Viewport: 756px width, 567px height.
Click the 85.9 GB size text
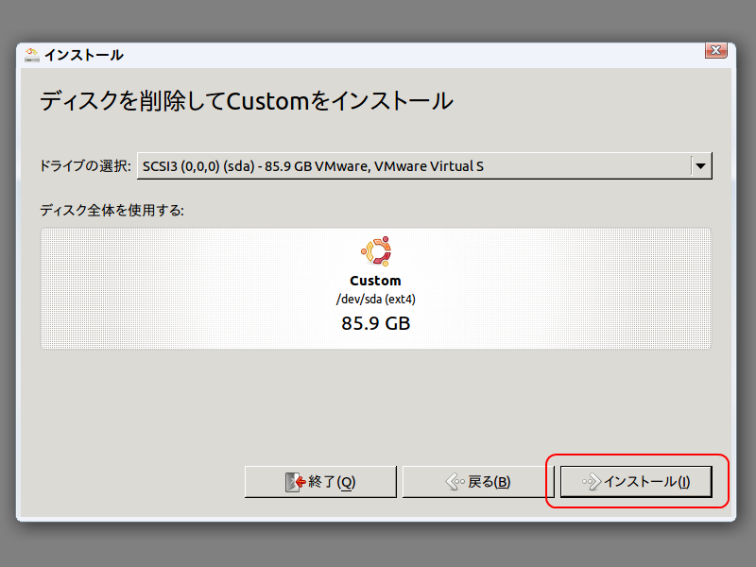(x=375, y=323)
